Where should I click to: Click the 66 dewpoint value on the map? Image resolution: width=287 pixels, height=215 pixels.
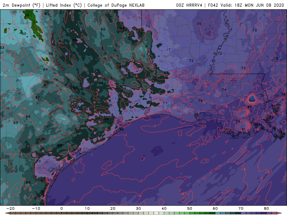pos(28,182)
